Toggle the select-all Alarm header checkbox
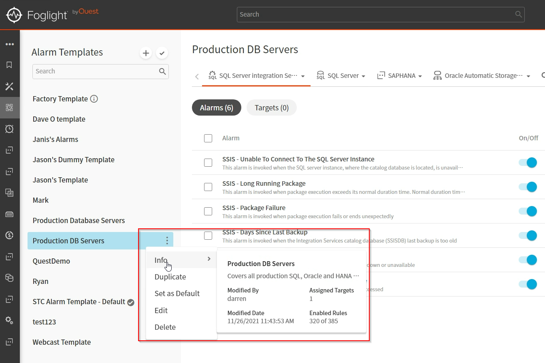The image size is (545, 363). (x=208, y=138)
